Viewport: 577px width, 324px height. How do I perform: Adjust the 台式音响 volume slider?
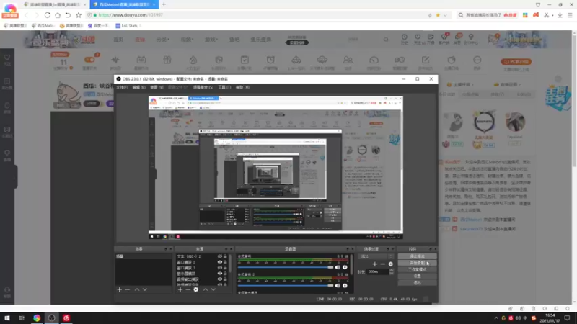(x=285, y=267)
